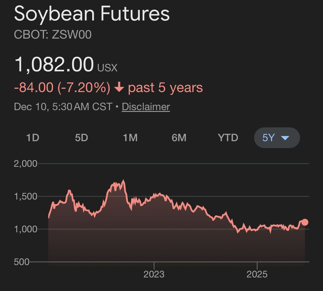Click the 2023 x-axis marker
Image resolution: width=323 pixels, height=291 pixels.
coord(154,275)
